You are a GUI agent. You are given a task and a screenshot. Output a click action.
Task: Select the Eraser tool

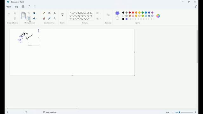44,18
